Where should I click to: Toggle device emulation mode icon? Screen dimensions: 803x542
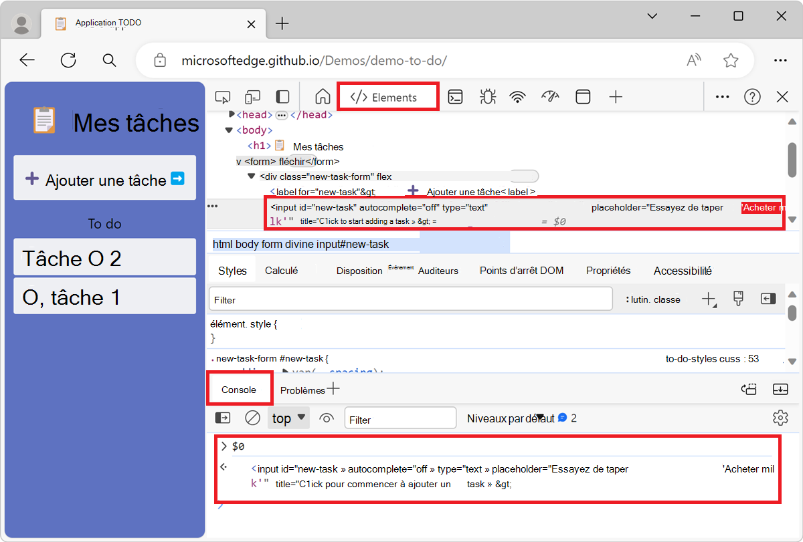tap(252, 97)
